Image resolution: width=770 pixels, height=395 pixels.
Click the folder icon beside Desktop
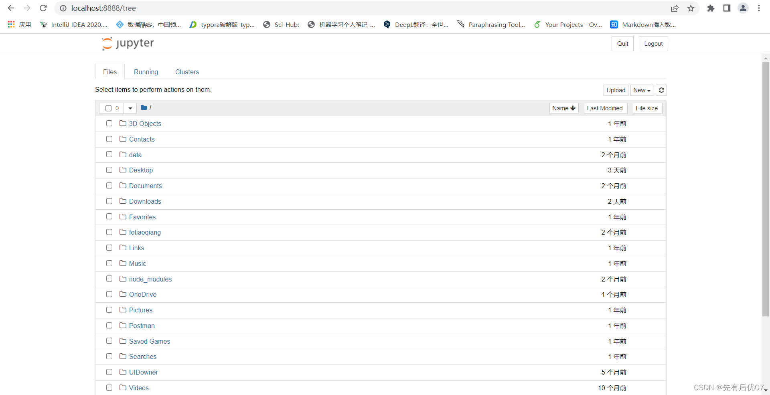[123, 170]
